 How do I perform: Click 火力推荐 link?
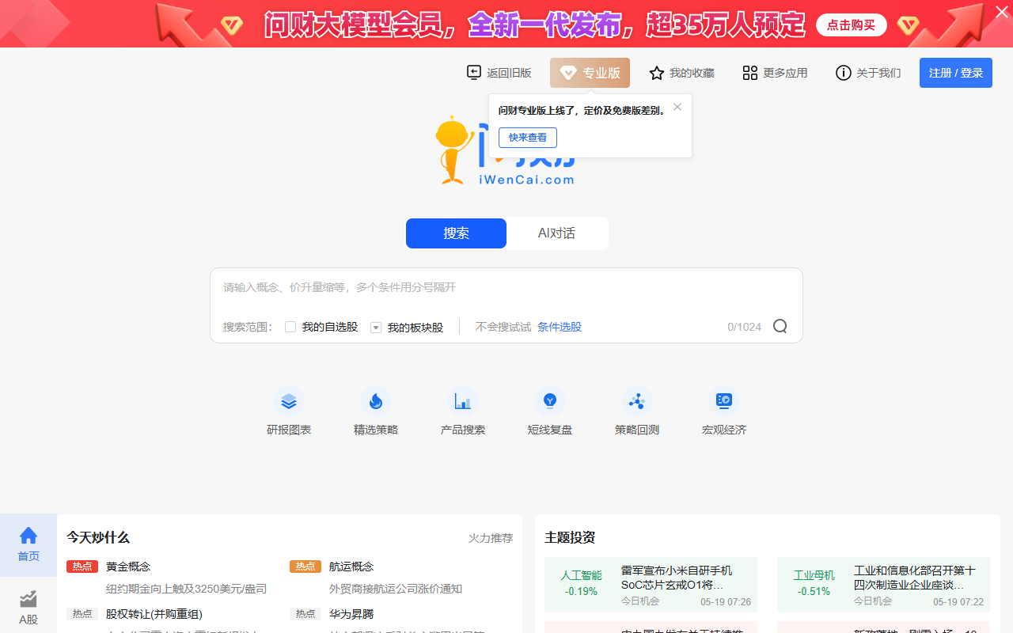coord(491,538)
